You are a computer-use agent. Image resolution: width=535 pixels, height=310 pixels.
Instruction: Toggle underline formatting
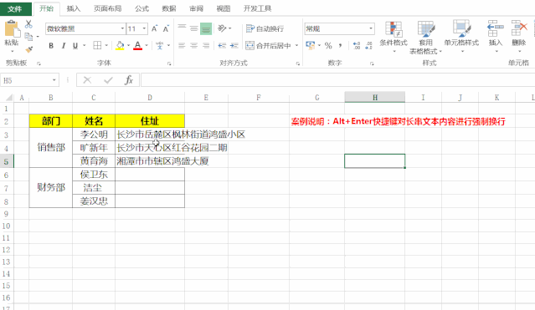click(75, 46)
